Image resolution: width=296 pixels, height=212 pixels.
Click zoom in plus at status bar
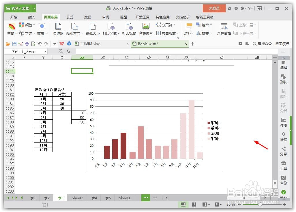pos(285,205)
